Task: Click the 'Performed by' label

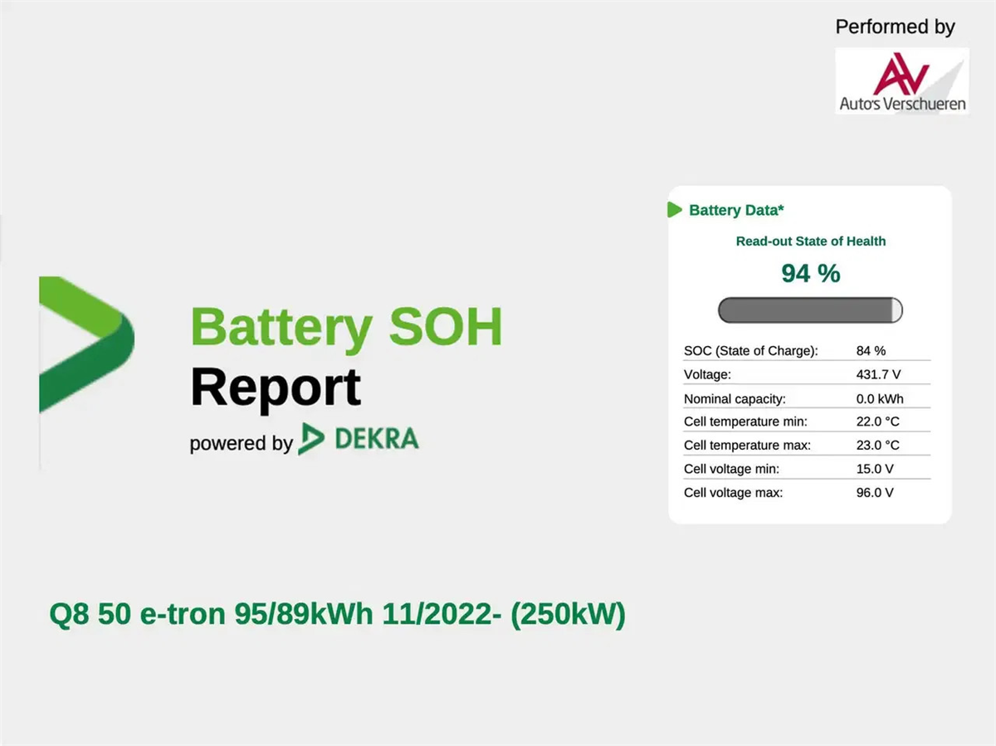Action: (895, 27)
